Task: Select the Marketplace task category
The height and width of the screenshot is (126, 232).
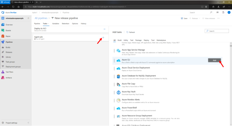Action: pos(161,40)
